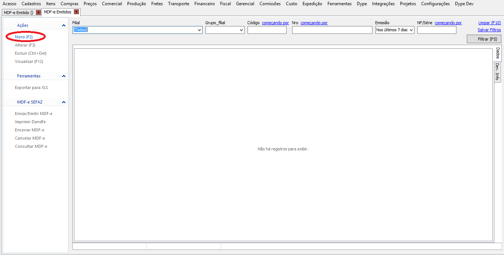Open the Integrações menu
This screenshot has width=504, height=255.
coord(383,4)
